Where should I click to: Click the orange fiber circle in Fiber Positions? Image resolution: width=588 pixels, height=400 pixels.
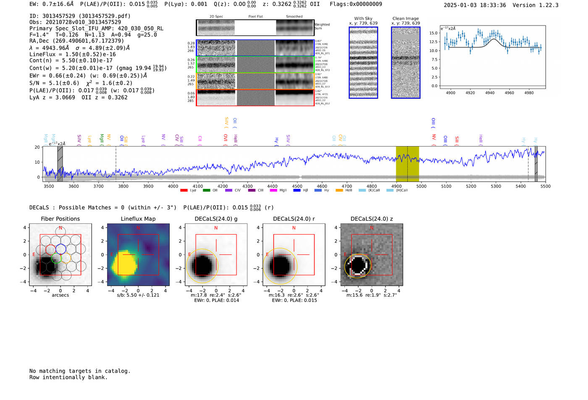click(66, 258)
